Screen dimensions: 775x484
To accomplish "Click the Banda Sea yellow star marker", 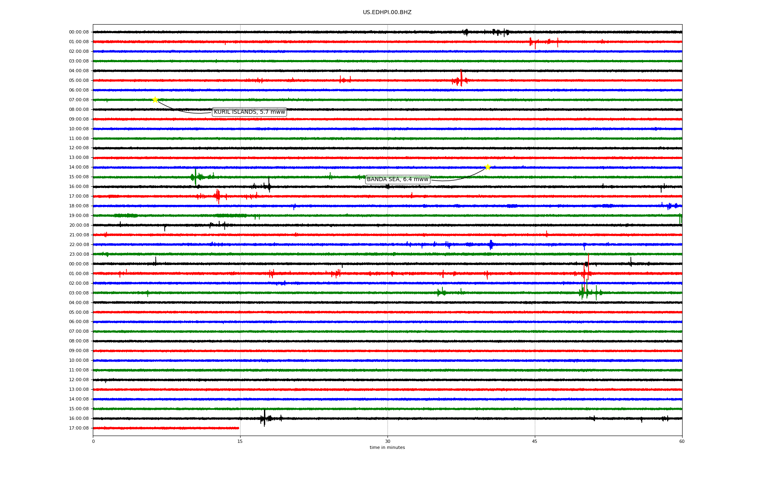I will click(488, 167).
